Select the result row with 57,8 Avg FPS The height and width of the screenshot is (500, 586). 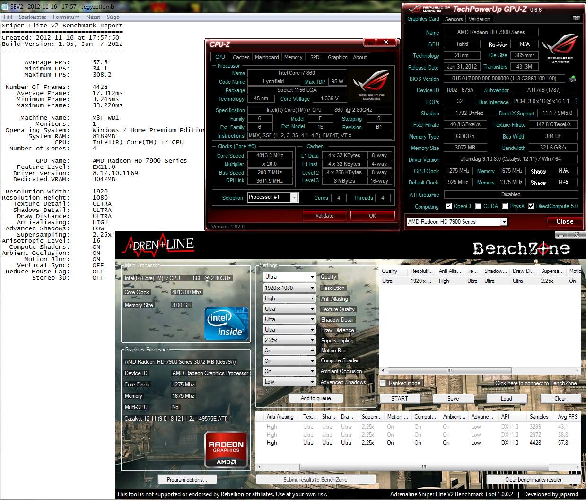[418, 443]
